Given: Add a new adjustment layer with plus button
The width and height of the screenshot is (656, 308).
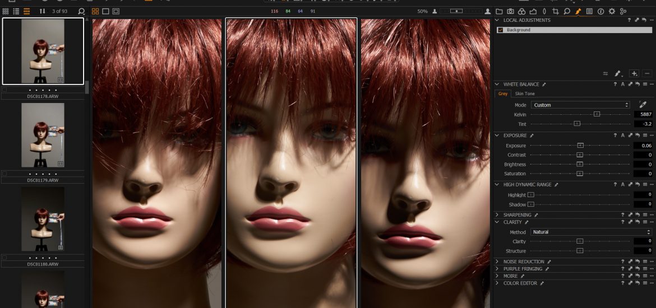Looking at the screenshot, I should click(x=634, y=73).
